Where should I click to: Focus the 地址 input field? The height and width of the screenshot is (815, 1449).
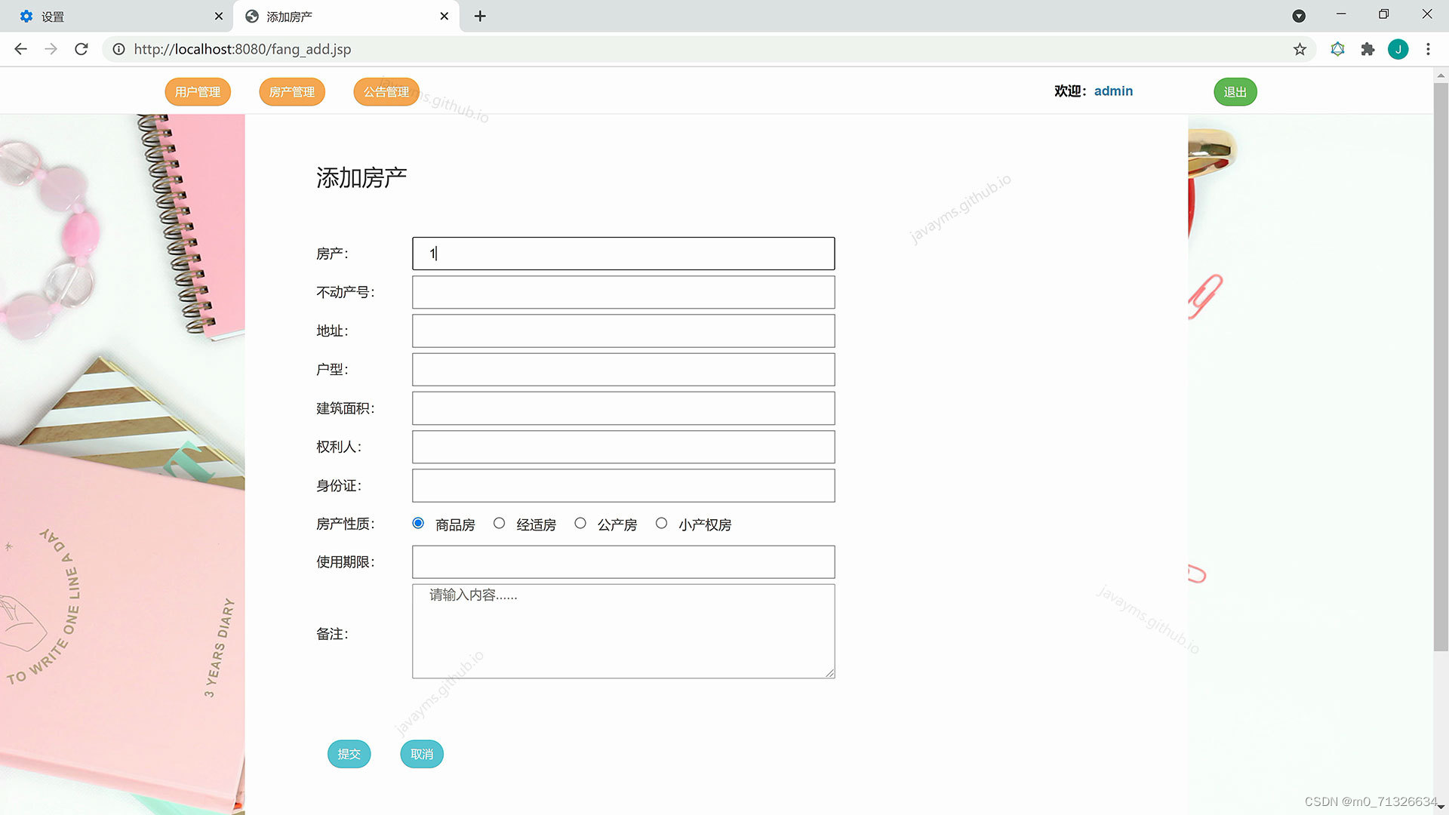623,331
